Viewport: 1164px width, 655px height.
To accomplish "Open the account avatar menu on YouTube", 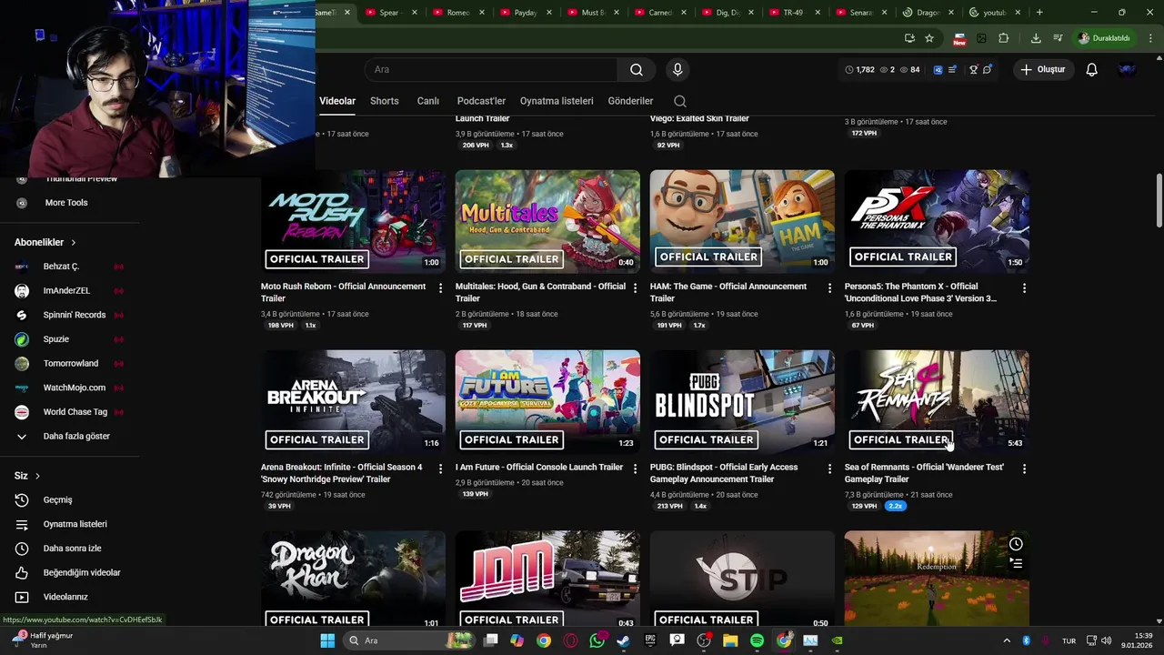I will tap(1127, 69).
